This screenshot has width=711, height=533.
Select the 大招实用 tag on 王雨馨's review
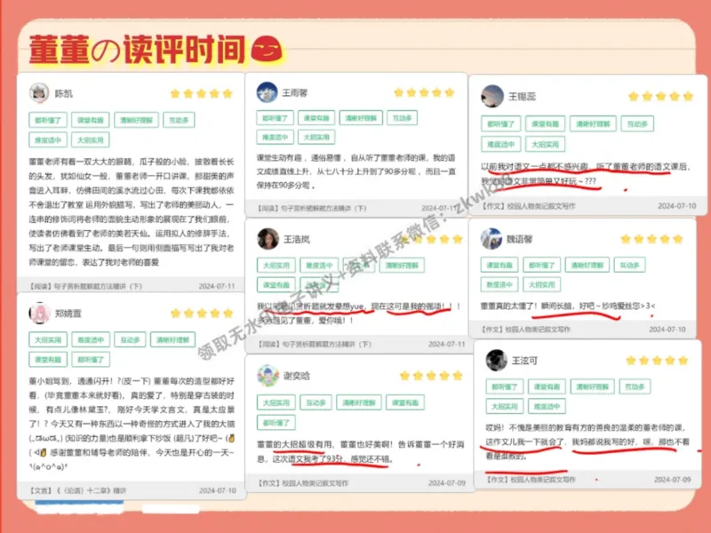tap(316, 137)
